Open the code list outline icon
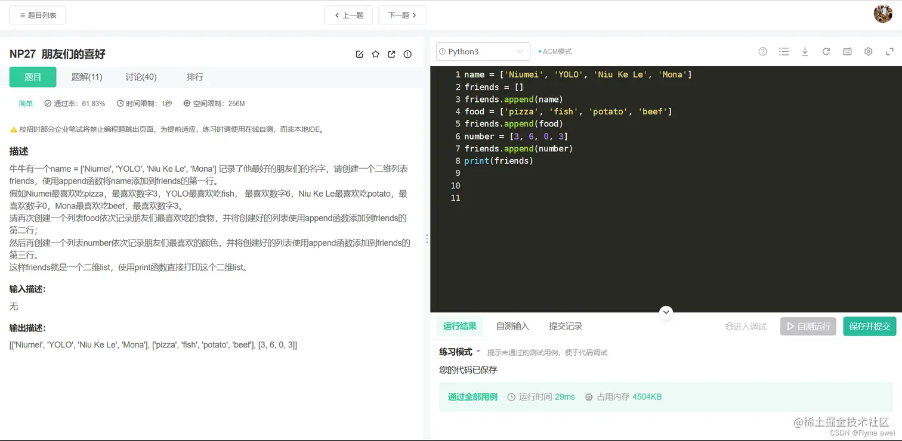Viewport: 902px width, 441px height. pyautogui.click(x=784, y=51)
